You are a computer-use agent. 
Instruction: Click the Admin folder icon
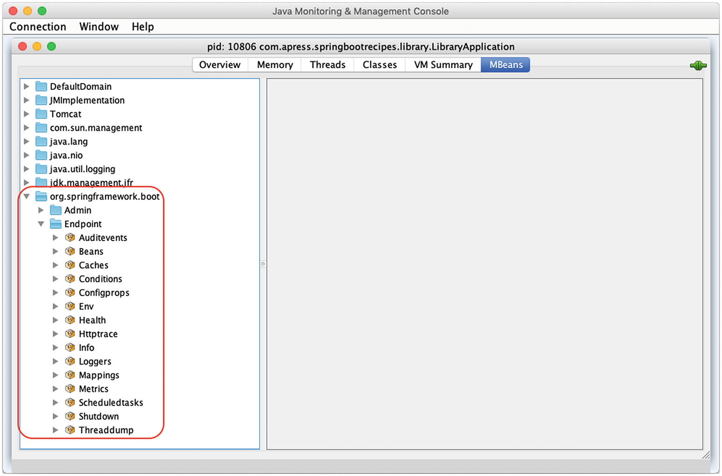pyautogui.click(x=56, y=210)
